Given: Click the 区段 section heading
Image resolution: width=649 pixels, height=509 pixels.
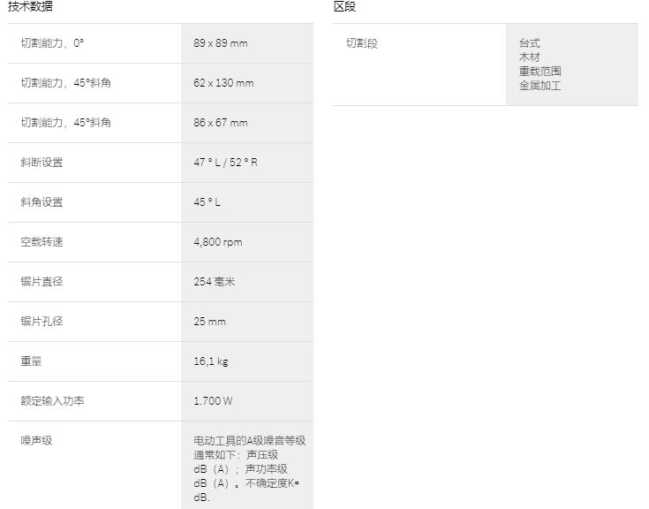Looking at the screenshot, I should (x=344, y=7).
